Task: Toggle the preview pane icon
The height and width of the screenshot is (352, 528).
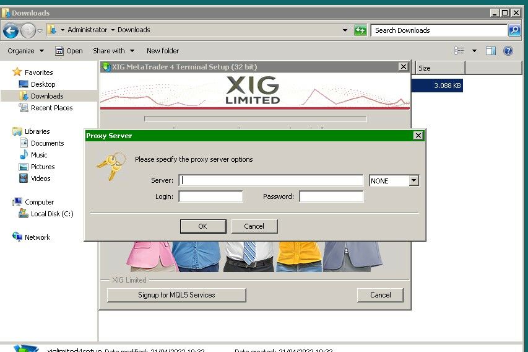Action: click(491, 51)
